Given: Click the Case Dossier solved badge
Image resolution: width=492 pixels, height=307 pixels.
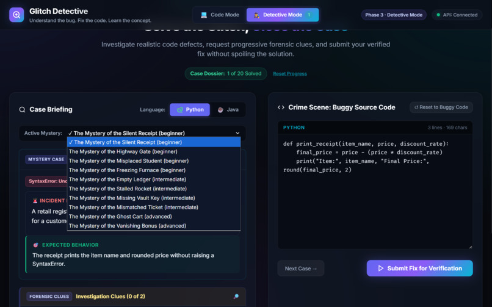Looking at the screenshot, I should coord(226,74).
